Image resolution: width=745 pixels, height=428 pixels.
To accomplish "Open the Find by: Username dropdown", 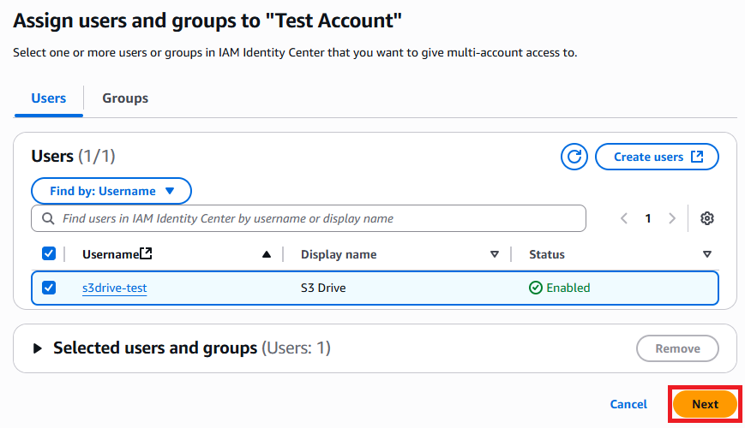I will 111,191.
